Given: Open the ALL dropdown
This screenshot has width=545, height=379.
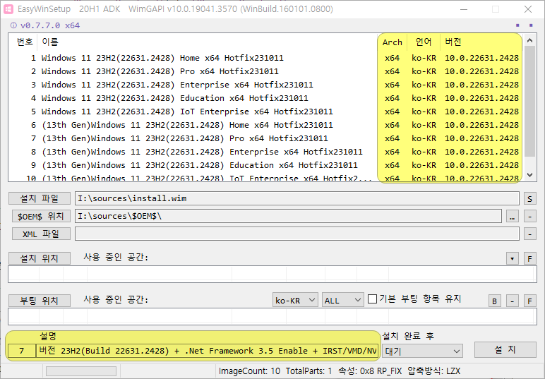Looking at the screenshot, I should pyautogui.click(x=342, y=300).
